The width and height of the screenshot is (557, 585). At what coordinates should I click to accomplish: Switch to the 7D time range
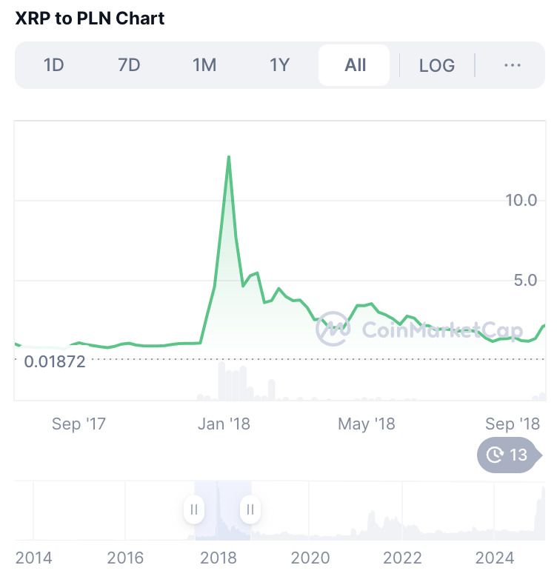point(129,65)
